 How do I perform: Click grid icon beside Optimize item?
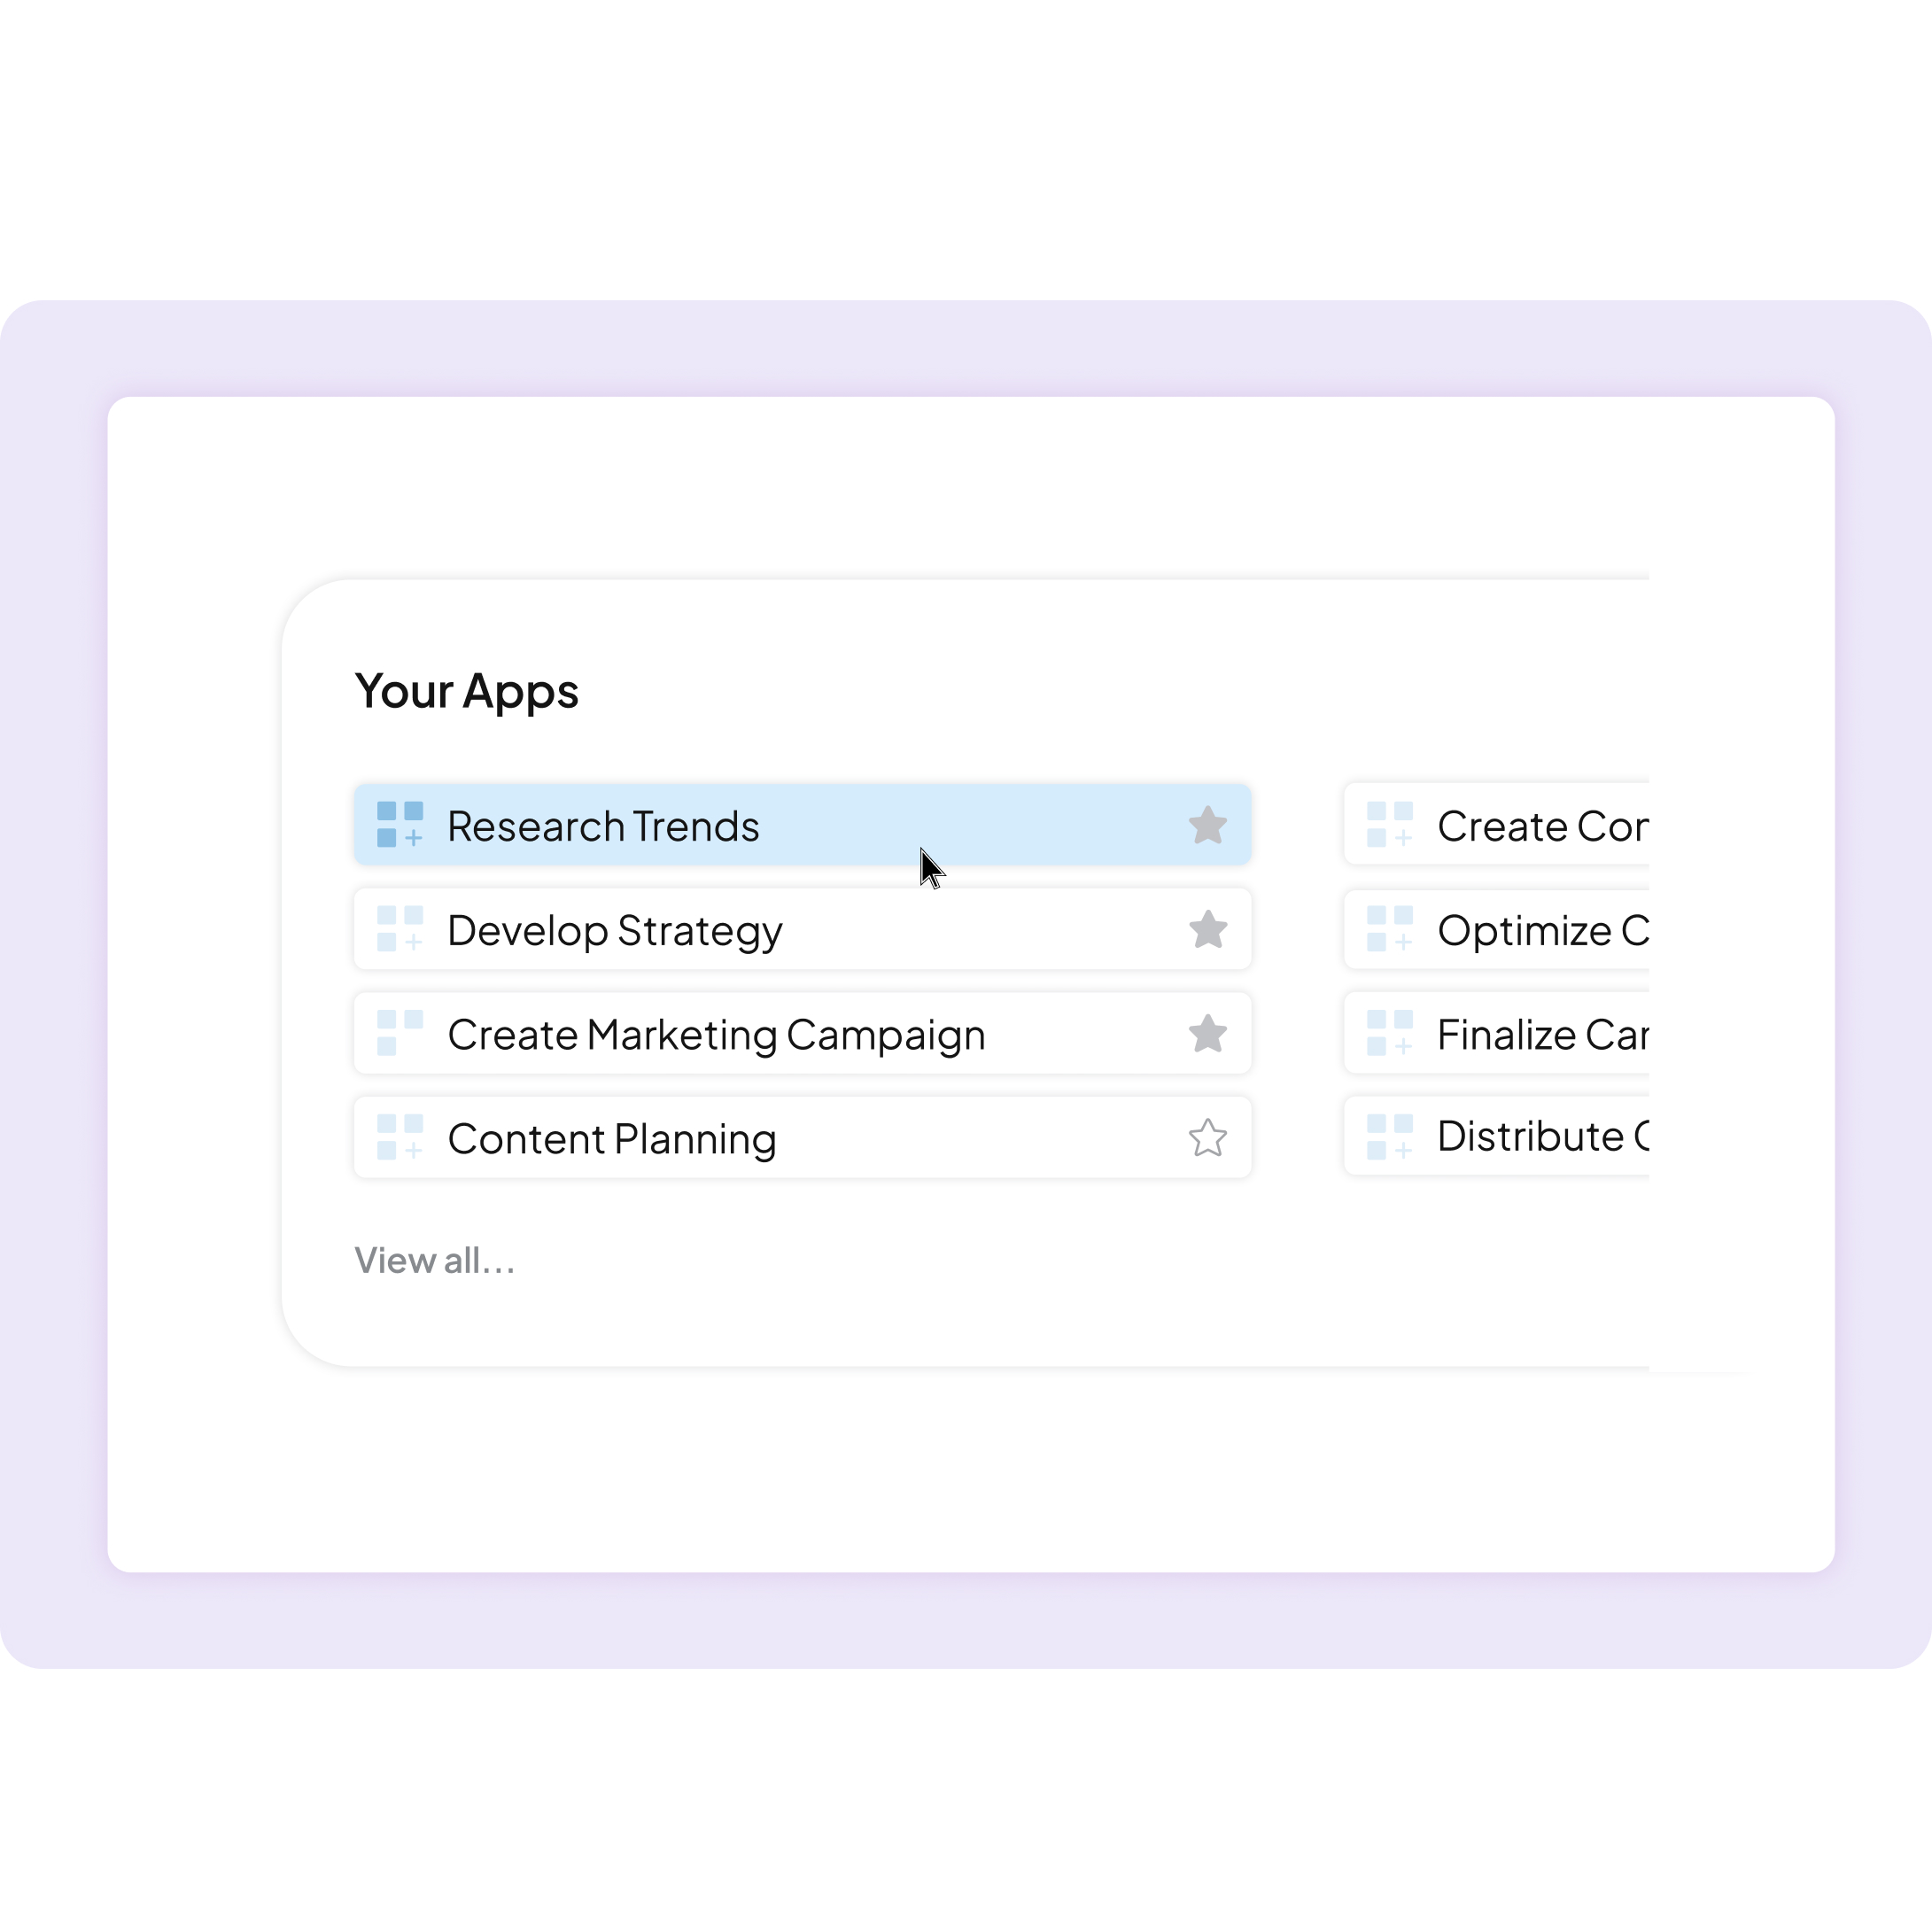click(1390, 929)
